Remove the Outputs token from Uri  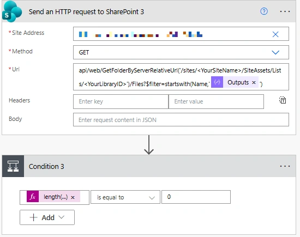(254, 83)
